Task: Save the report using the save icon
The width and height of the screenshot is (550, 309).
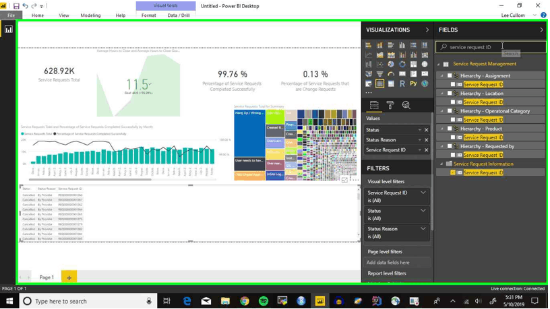Action: coord(16,6)
